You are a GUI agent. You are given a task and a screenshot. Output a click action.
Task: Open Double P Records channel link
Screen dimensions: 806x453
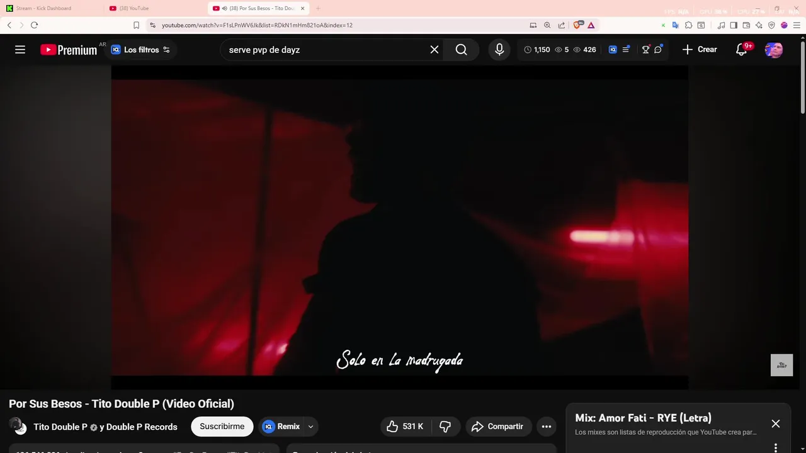[x=143, y=427]
